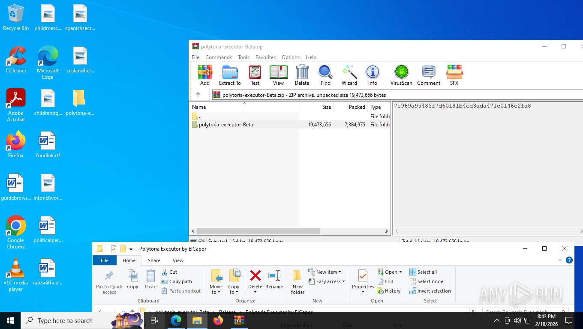Screen dimensions: 583x329
Task: Go up one level in WinRAR
Action: tap(198, 95)
